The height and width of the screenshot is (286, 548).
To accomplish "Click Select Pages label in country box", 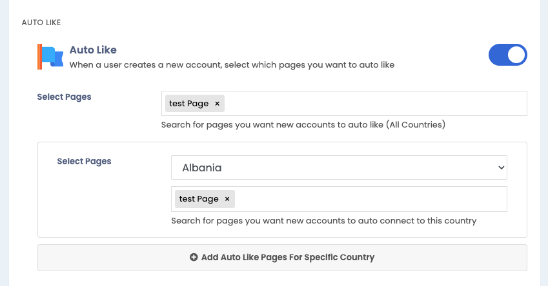I will click(84, 162).
